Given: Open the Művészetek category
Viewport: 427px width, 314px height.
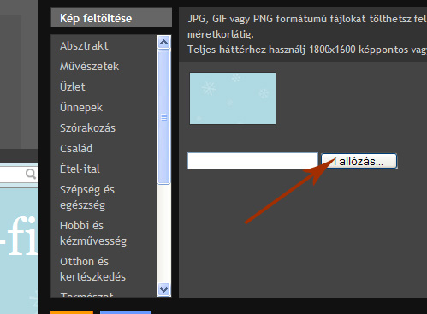Looking at the screenshot, I should [x=89, y=67].
